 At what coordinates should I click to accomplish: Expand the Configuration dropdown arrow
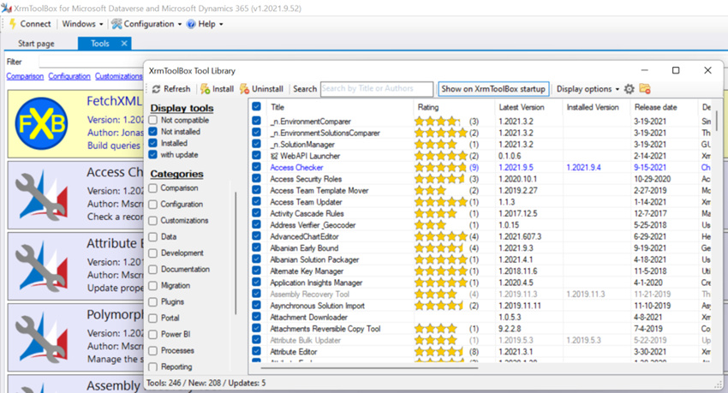tap(180, 24)
